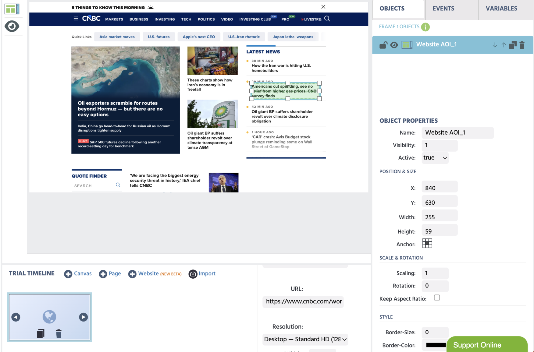Check Keep Aspect Ratio checkbox
This screenshot has height=352, width=534.
(437, 298)
